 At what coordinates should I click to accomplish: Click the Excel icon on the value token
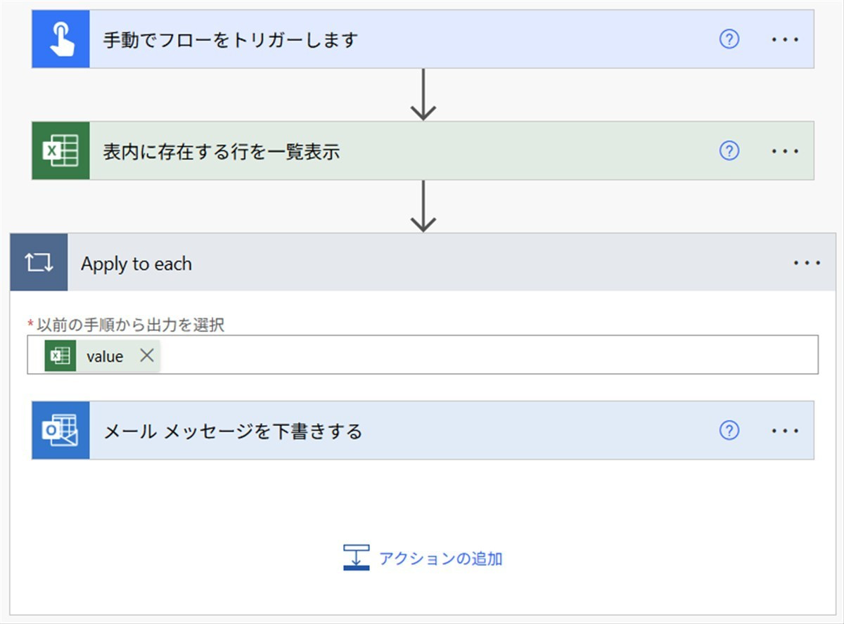coord(60,356)
